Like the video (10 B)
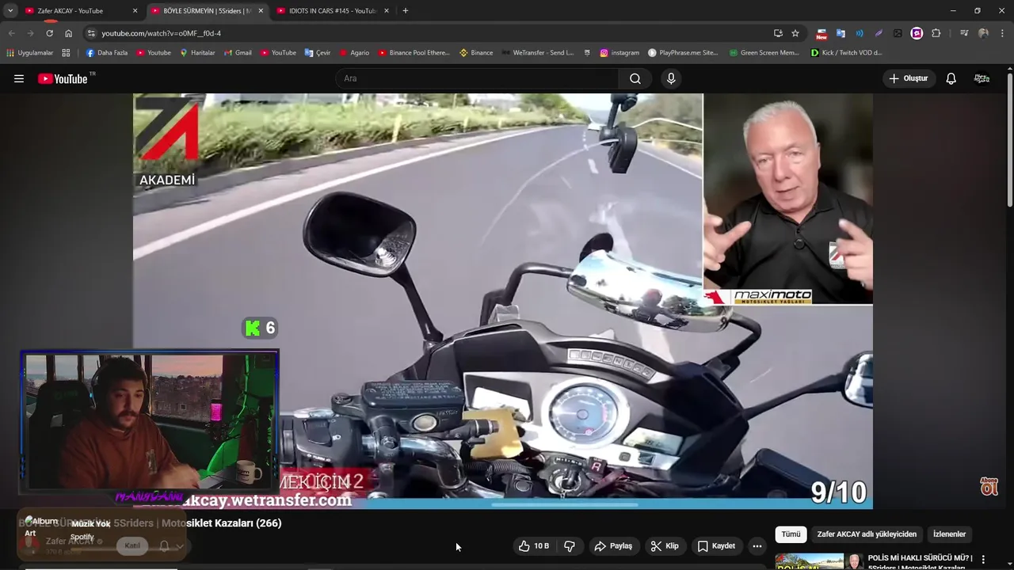Image resolution: width=1014 pixels, height=570 pixels. 533,546
